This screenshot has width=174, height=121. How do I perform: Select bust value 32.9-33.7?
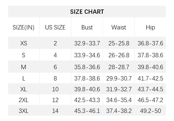point(87,43)
